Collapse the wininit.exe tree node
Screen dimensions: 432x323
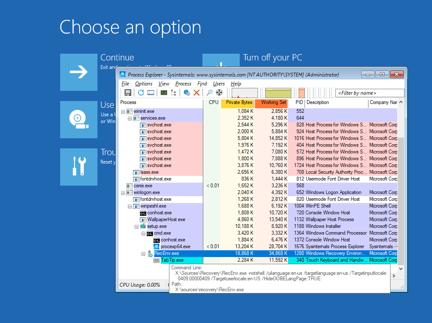[123, 112]
